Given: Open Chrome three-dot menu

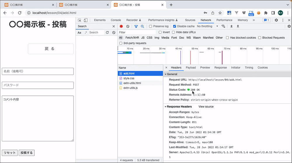Looking at the screenshot, I should 288,13.
